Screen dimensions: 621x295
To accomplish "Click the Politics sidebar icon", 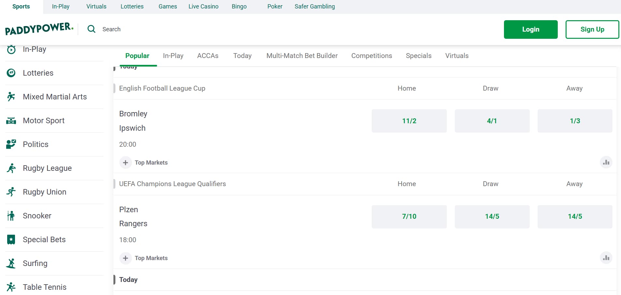I will pyautogui.click(x=11, y=144).
